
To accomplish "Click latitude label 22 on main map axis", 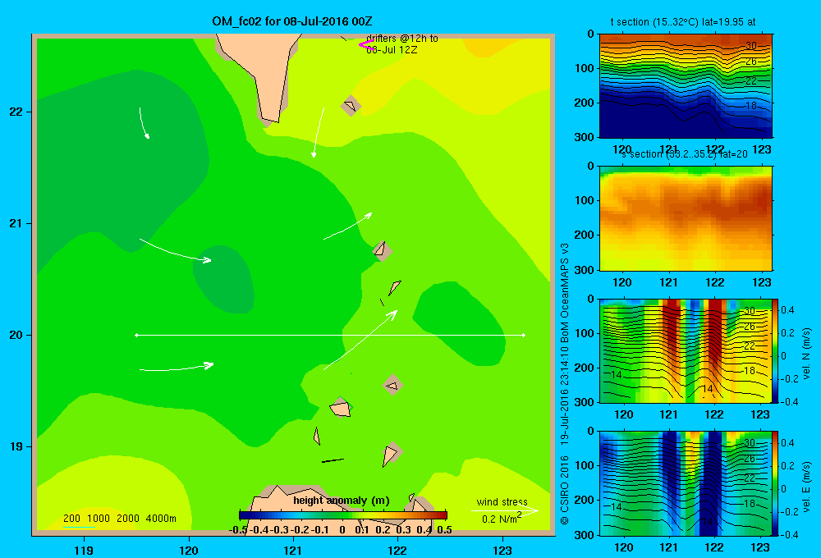I will point(16,112).
